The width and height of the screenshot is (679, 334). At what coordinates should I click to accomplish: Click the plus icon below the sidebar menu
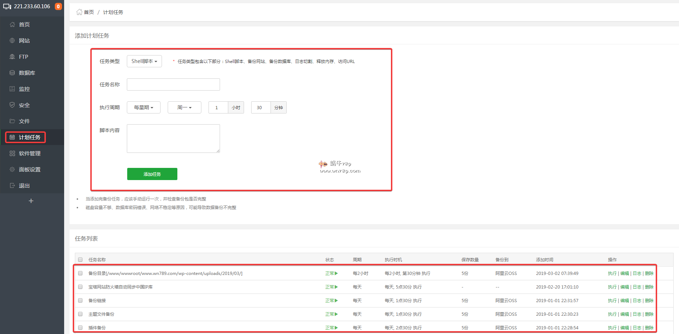pyautogui.click(x=31, y=201)
